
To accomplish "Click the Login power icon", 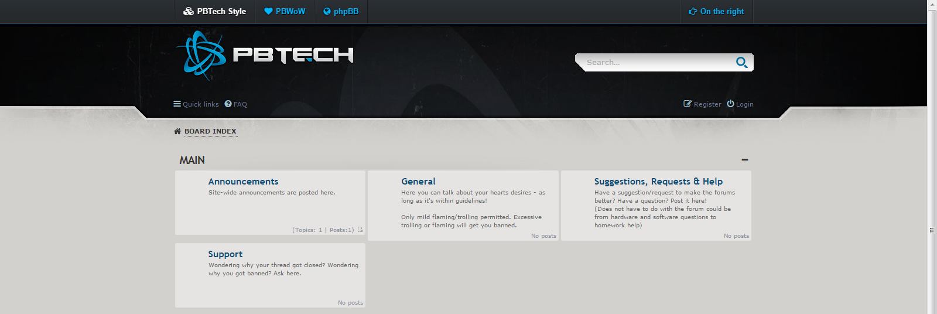I will pos(730,104).
